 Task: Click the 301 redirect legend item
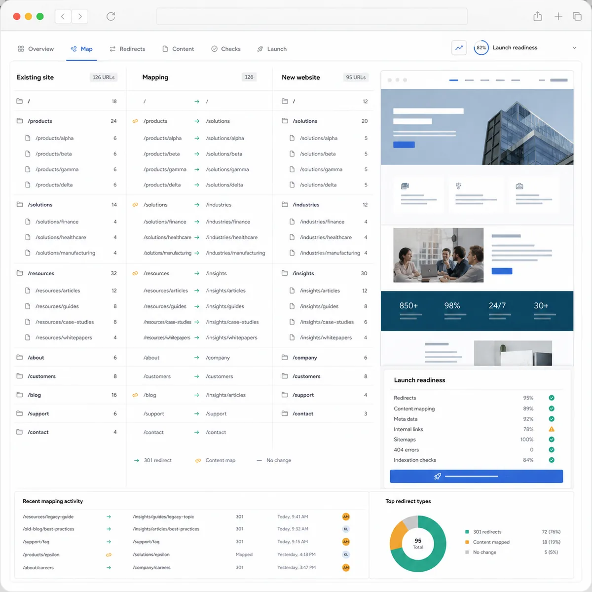(x=152, y=460)
